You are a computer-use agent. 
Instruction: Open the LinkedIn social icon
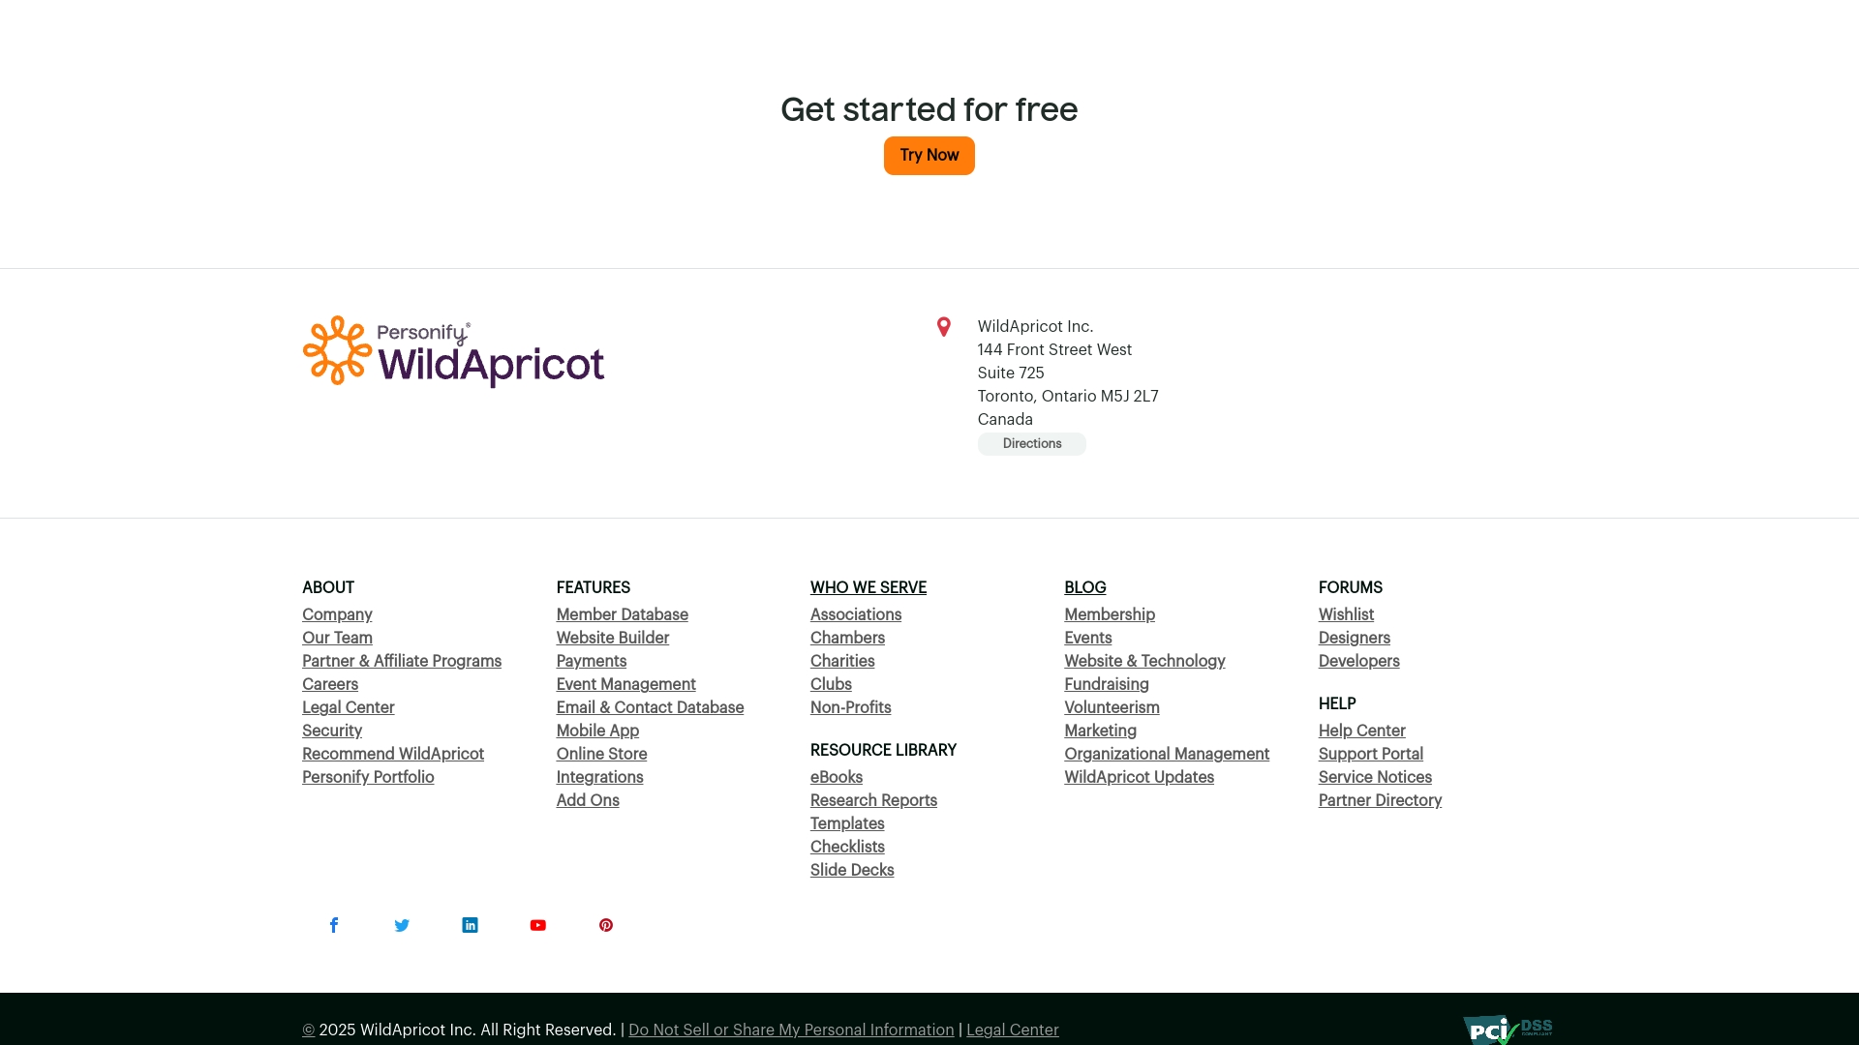470,925
